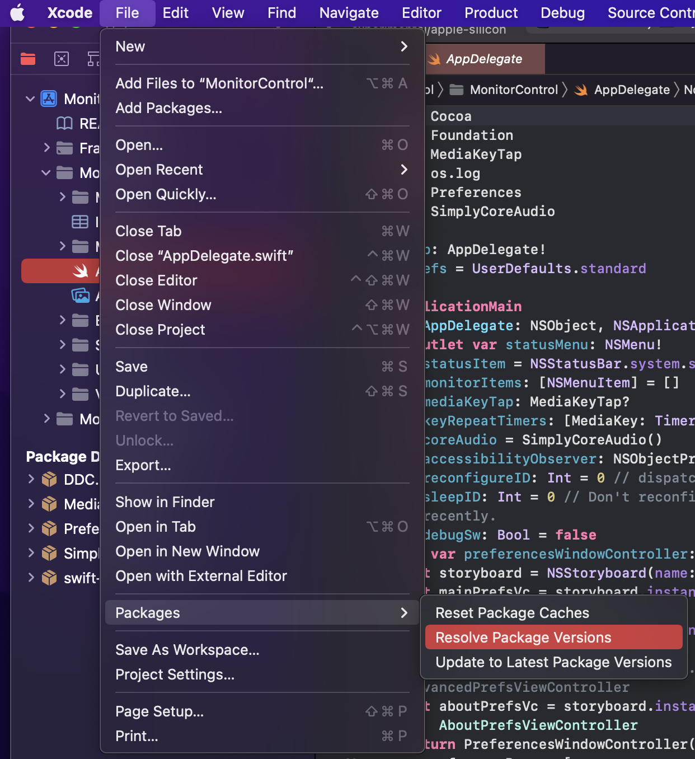Select Resolve Package Versions
The height and width of the screenshot is (759, 695).
click(553, 638)
